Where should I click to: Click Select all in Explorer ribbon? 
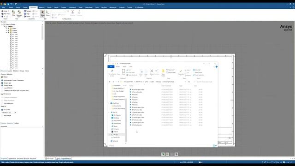tap(197, 70)
